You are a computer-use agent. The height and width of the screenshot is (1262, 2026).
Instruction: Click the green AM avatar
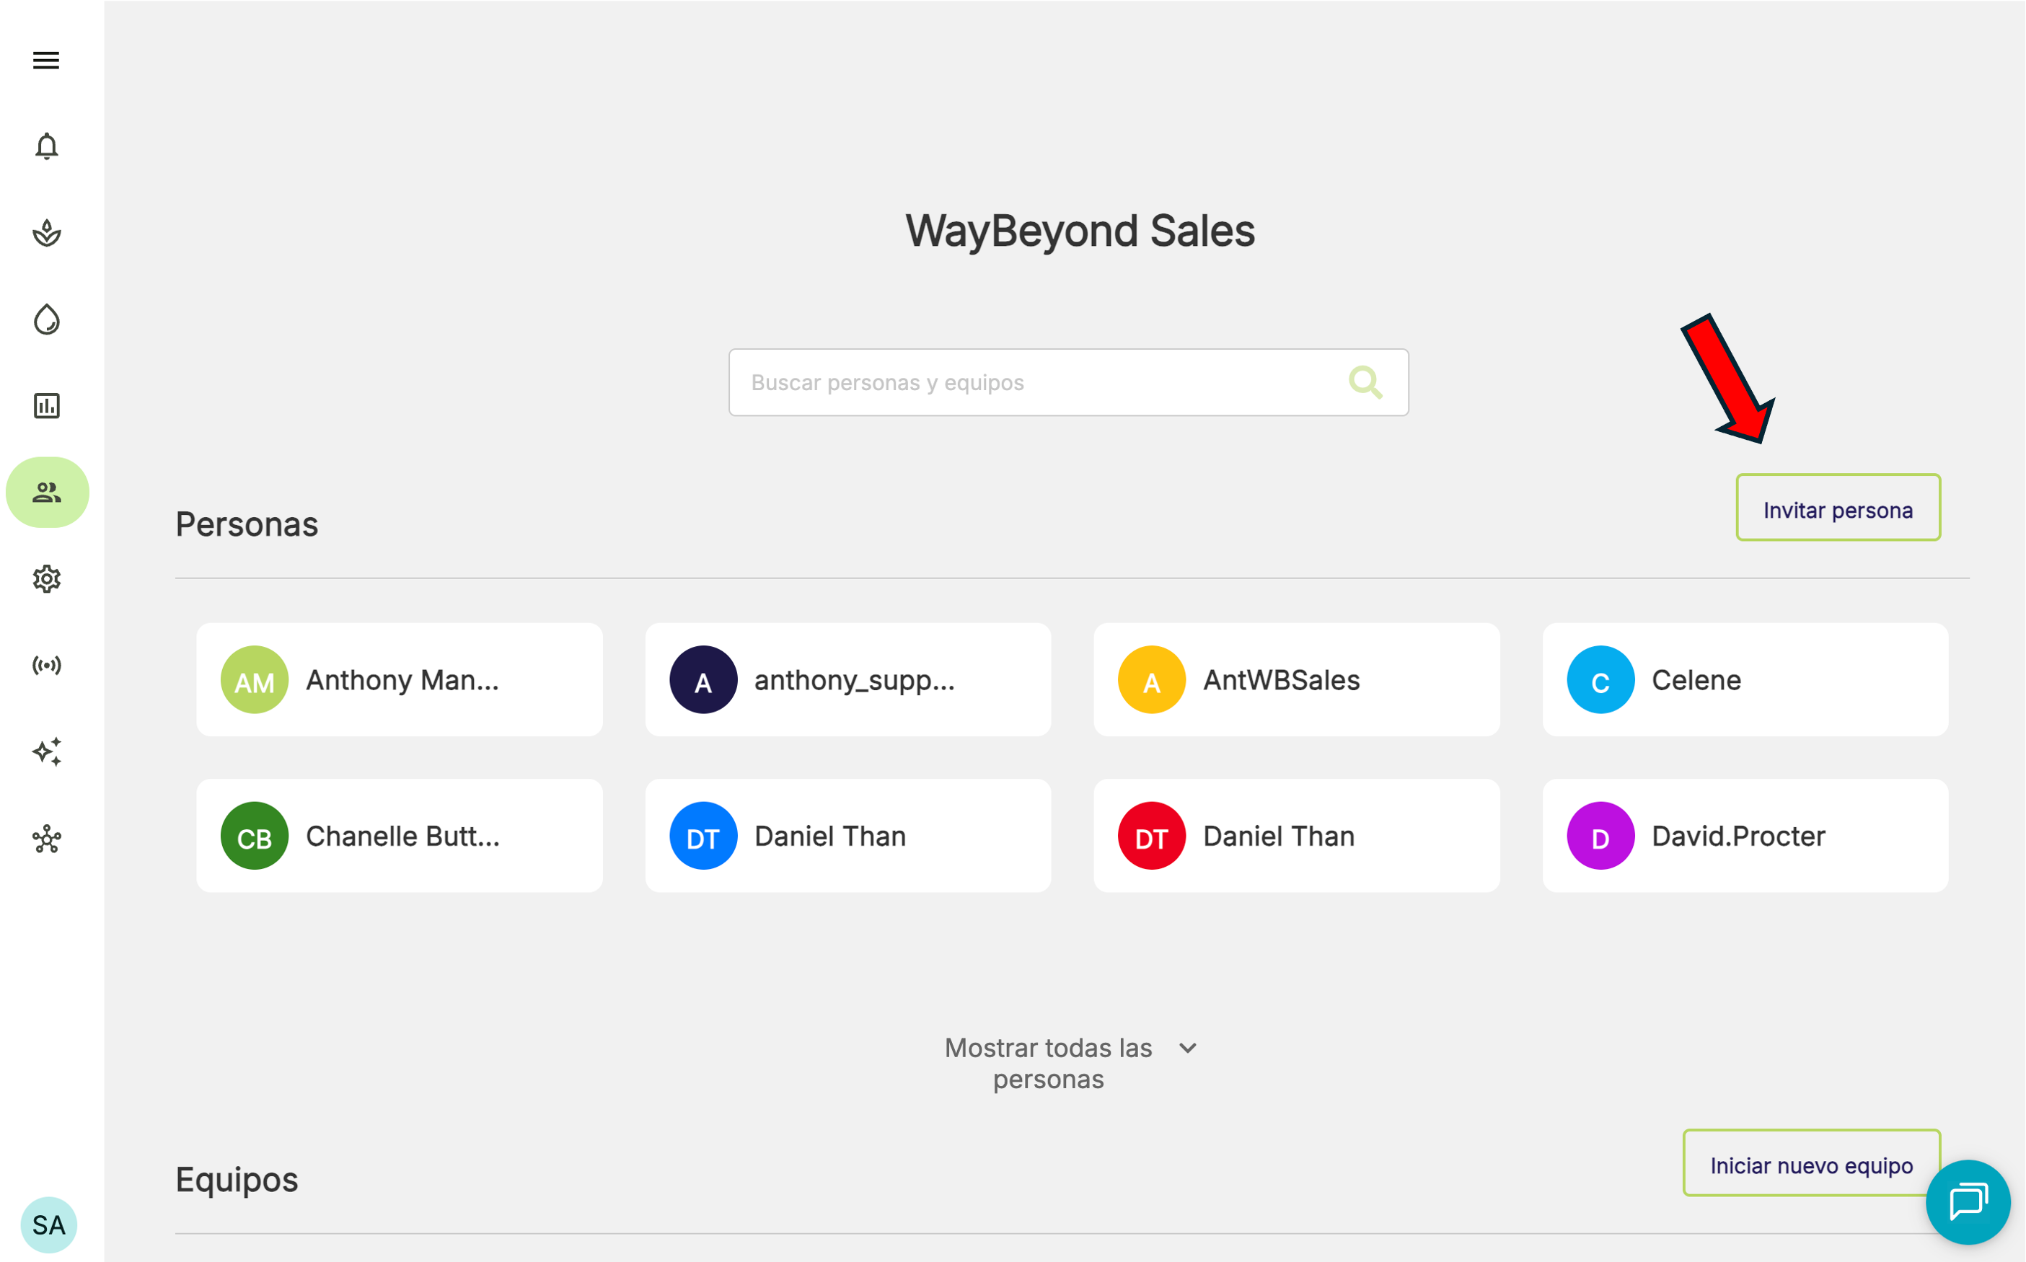255,680
